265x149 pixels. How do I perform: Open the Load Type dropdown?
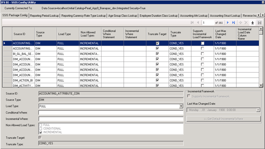[181, 106]
